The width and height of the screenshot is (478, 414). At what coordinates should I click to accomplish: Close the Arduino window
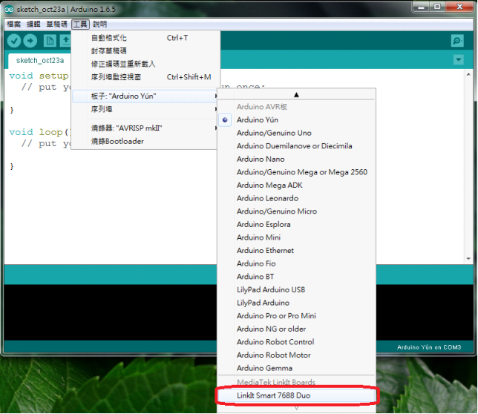[459, 7]
